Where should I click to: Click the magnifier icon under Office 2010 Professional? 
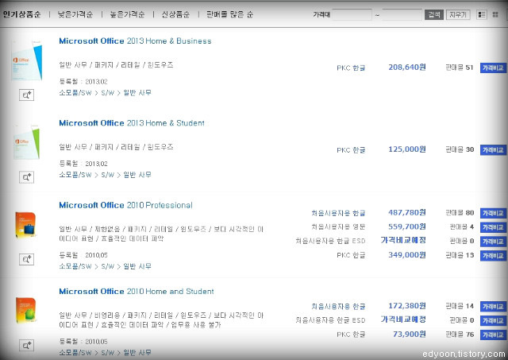pyautogui.click(x=26, y=259)
